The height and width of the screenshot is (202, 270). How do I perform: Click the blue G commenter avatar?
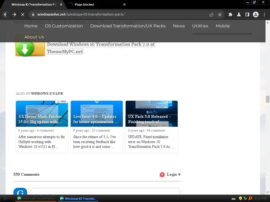tap(20, 191)
